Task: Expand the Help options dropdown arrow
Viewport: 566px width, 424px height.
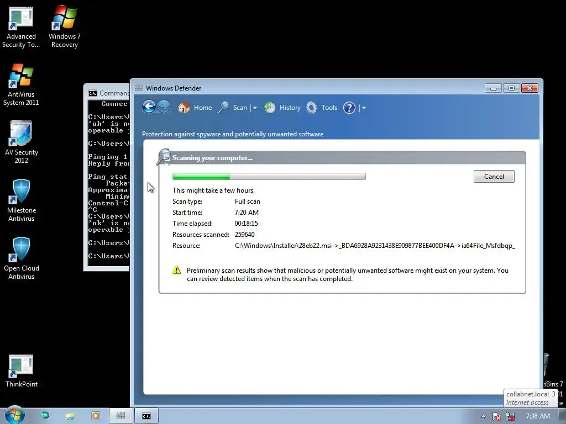Action: pos(364,108)
